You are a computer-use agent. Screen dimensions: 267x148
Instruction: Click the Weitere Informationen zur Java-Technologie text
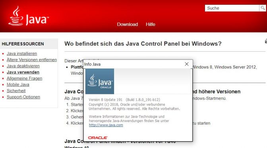point(126,117)
